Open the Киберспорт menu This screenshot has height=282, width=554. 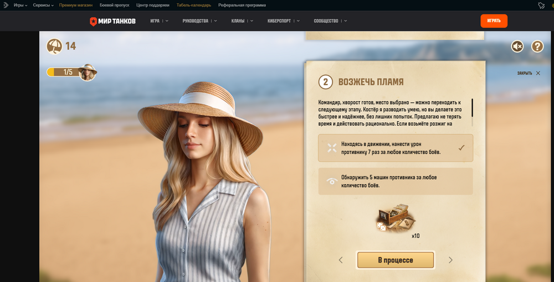[x=279, y=21]
